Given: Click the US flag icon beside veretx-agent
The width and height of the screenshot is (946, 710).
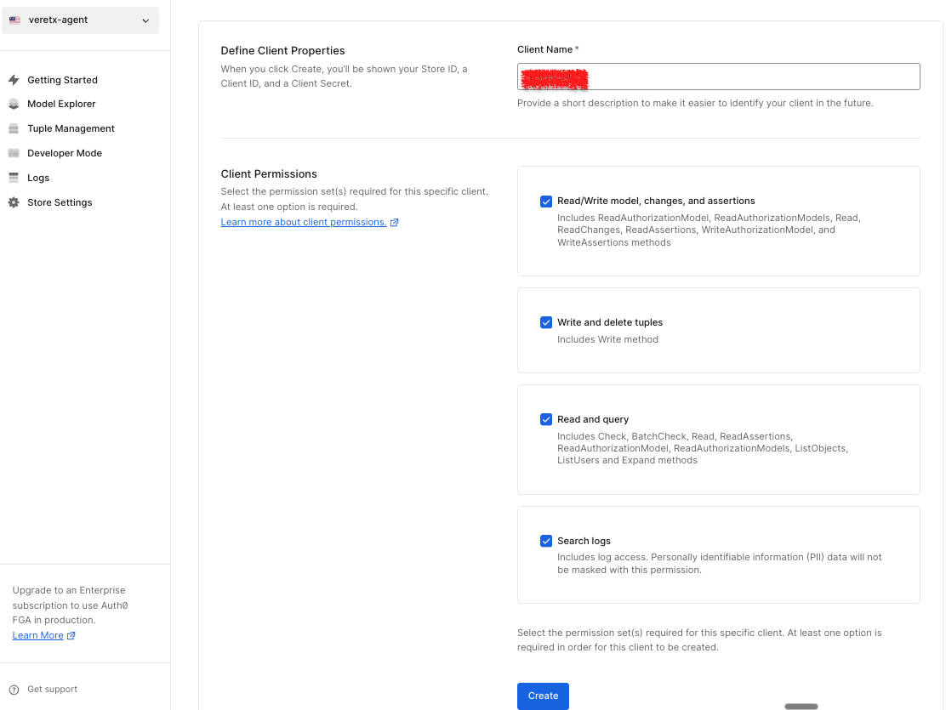Looking at the screenshot, I should click(x=15, y=19).
